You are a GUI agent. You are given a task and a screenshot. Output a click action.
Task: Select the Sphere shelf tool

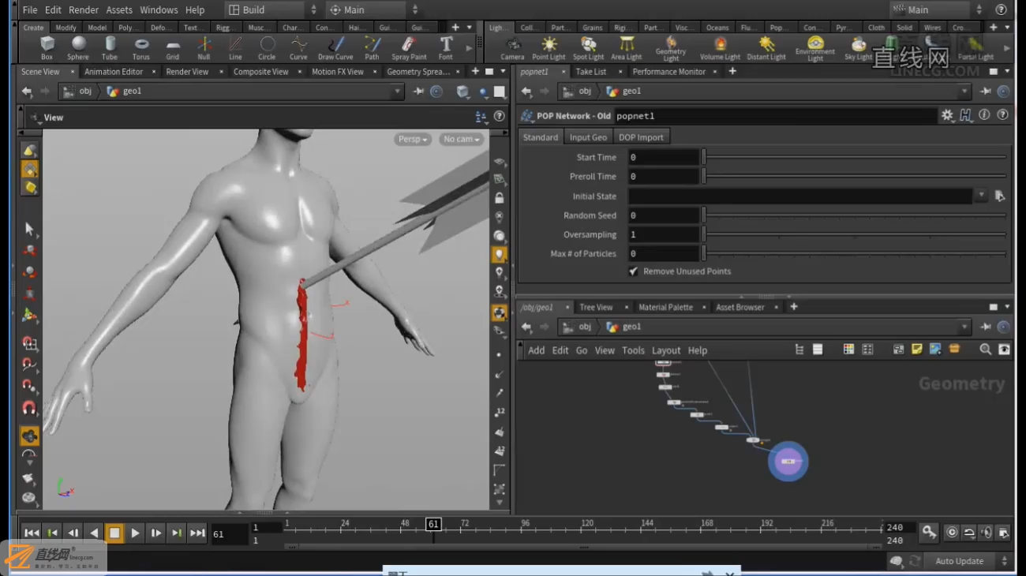[78, 47]
